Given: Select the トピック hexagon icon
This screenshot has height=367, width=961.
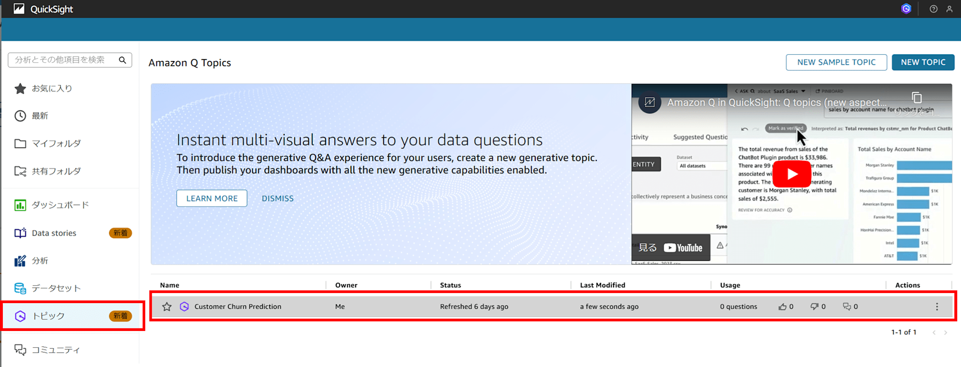Looking at the screenshot, I should click(20, 316).
